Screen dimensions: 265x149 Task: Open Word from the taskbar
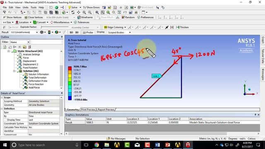click(x=157, y=145)
